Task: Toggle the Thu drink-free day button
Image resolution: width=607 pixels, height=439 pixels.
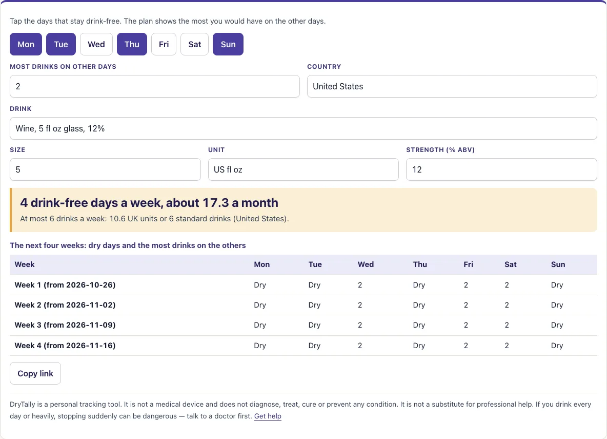Action: (x=132, y=44)
